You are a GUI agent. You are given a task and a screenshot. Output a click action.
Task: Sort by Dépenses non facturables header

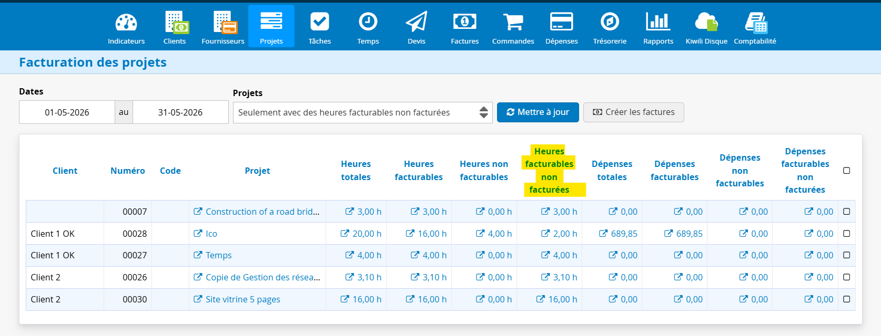click(740, 171)
